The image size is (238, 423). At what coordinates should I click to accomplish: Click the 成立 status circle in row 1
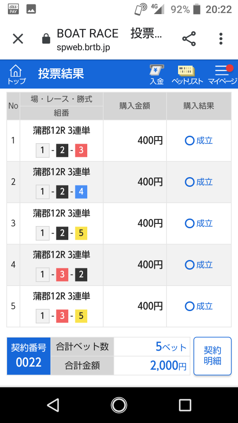(x=190, y=141)
